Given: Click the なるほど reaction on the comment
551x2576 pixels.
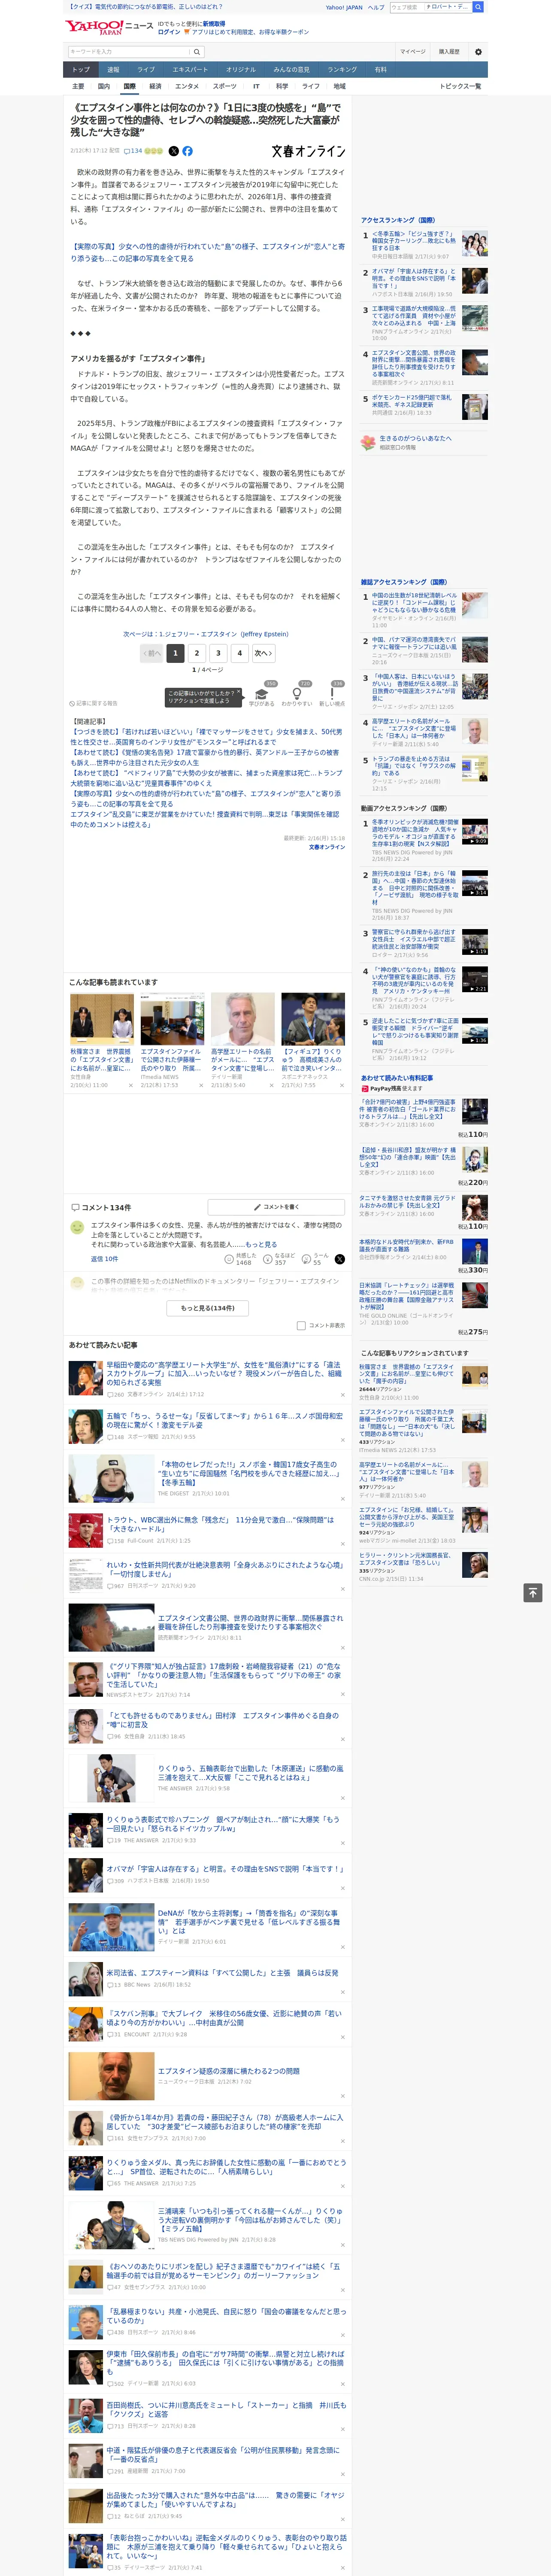Looking at the screenshot, I should 279,1259.
